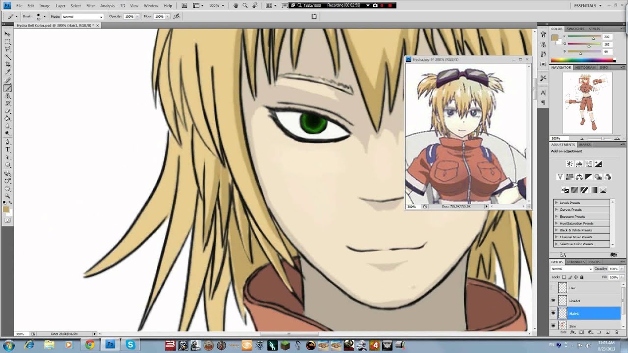This screenshot has width=628, height=353.
Task: Select the Paint Bucket tool
Action: point(7,118)
